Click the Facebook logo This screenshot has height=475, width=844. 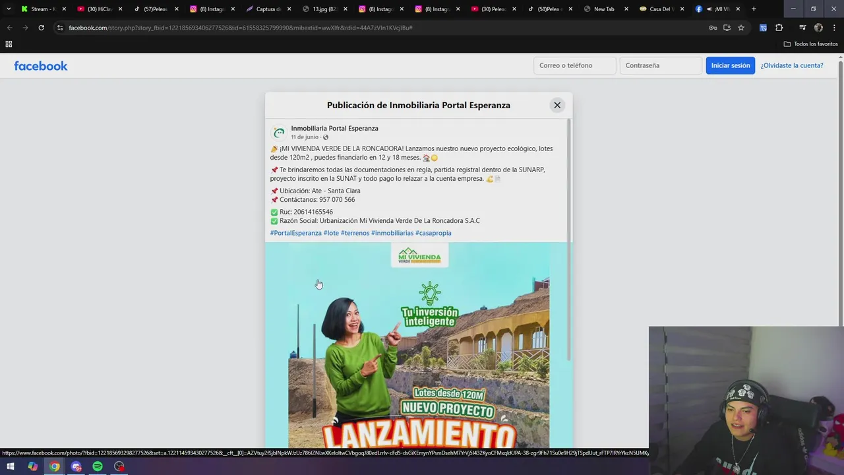(41, 66)
